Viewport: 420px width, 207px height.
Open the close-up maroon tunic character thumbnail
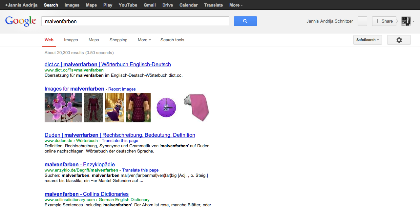(138, 108)
